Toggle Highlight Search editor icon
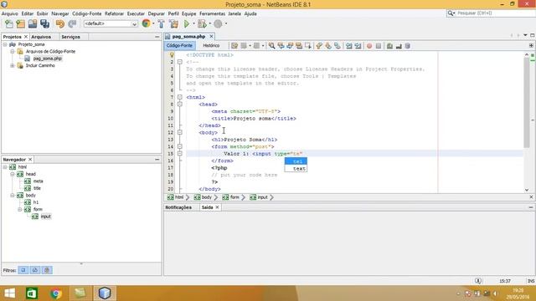The width and height of the screenshot is (536, 301). tap(299, 46)
